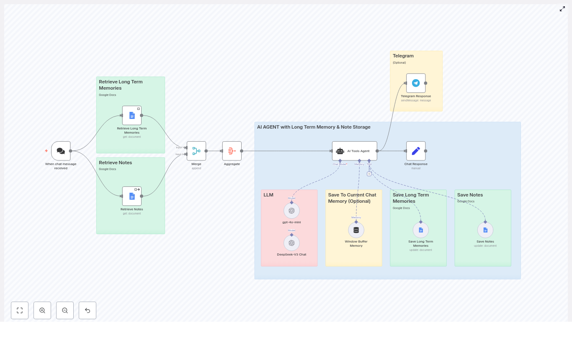This screenshot has width=572, height=341.
Task: Select the AI Tools Agent node
Action: [355, 151]
